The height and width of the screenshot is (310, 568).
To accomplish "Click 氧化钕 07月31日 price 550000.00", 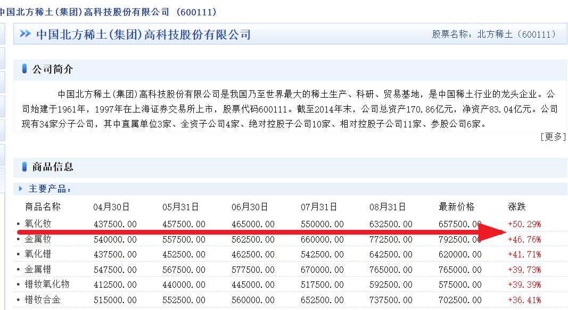I will [x=322, y=225].
